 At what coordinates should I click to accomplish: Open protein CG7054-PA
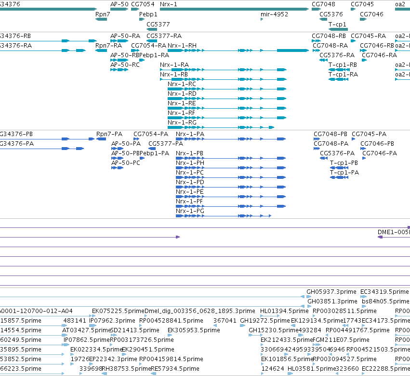pyautogui.click(x=151, y=134)
